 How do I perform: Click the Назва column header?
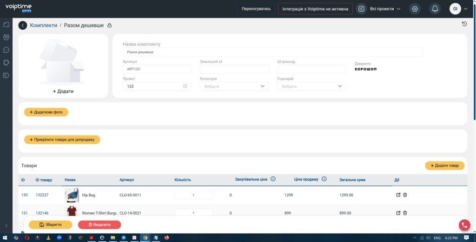(x=70, y=180)
